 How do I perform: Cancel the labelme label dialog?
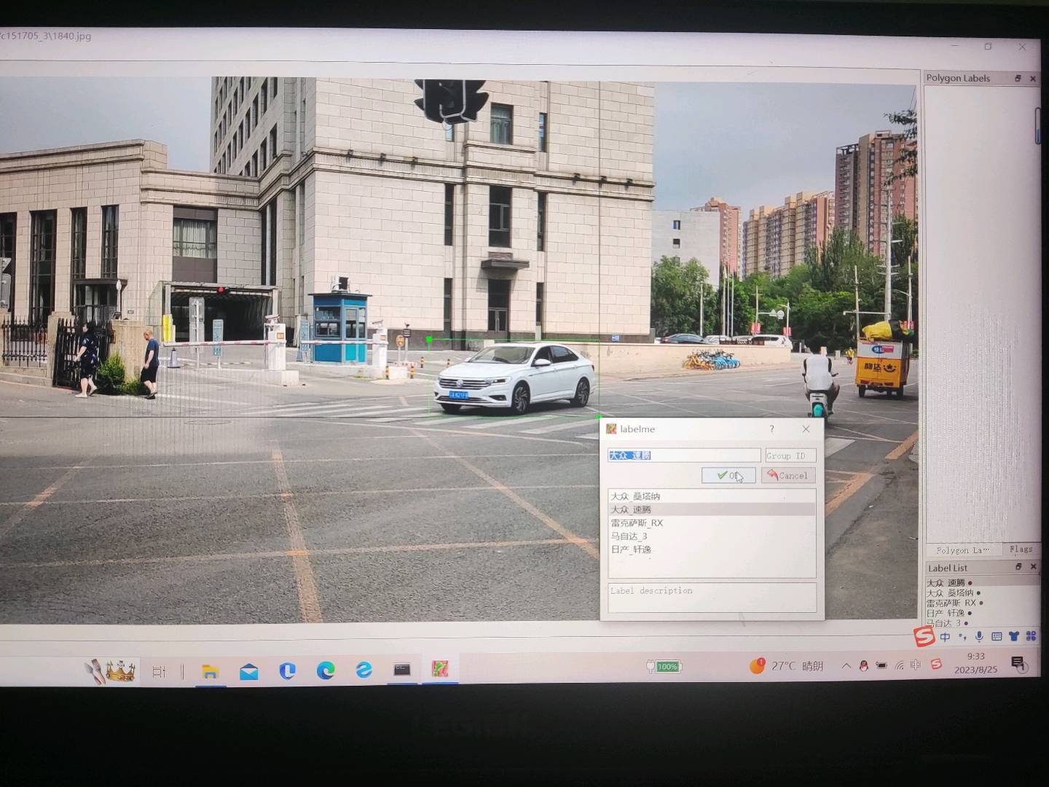coord(788,476)
